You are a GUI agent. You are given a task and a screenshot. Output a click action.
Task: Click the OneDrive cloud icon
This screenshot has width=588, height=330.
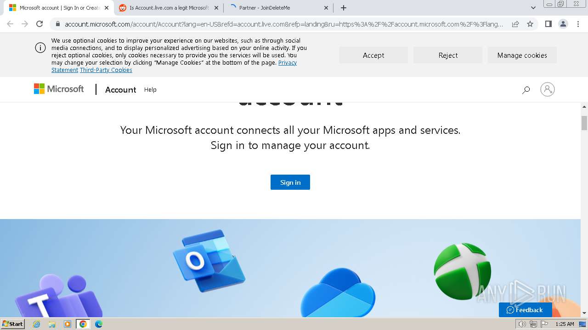[338, 293]
